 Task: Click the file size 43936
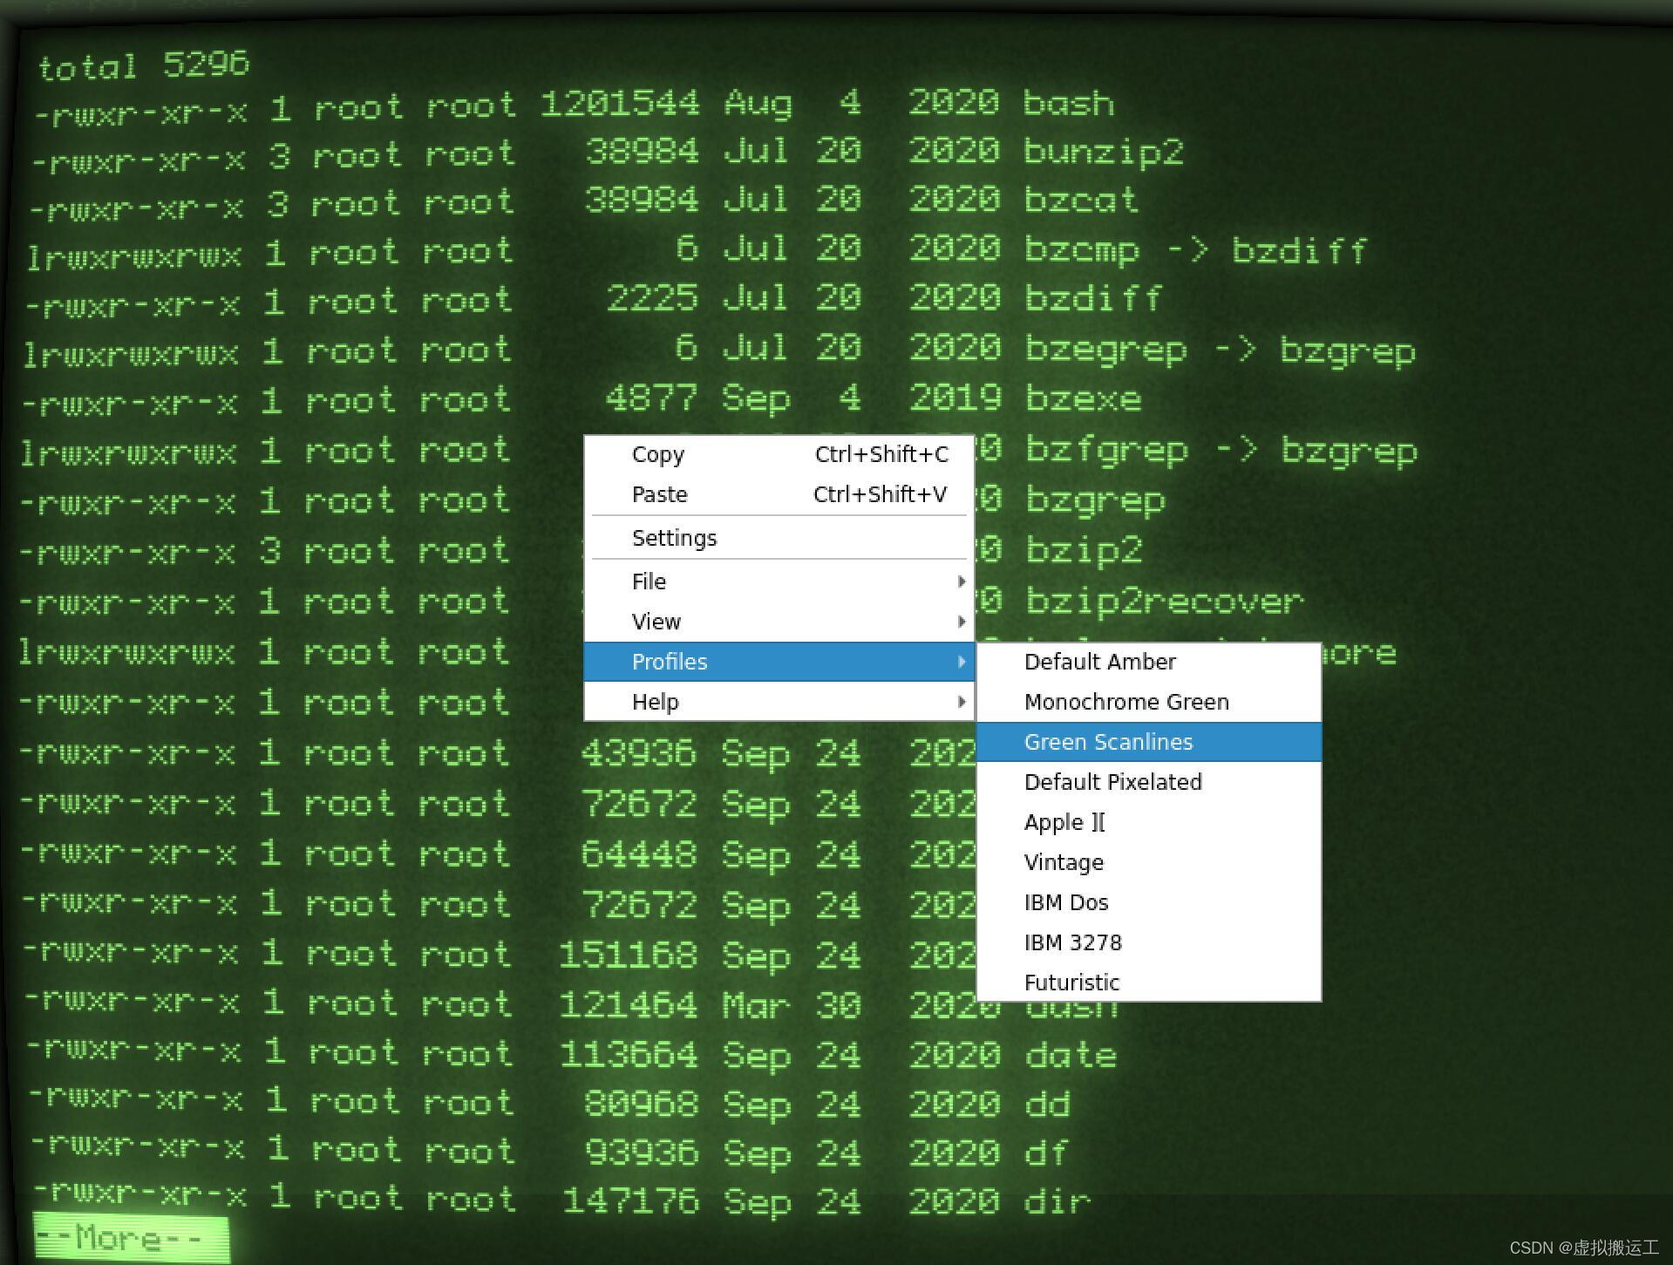(x=639, y=752)
